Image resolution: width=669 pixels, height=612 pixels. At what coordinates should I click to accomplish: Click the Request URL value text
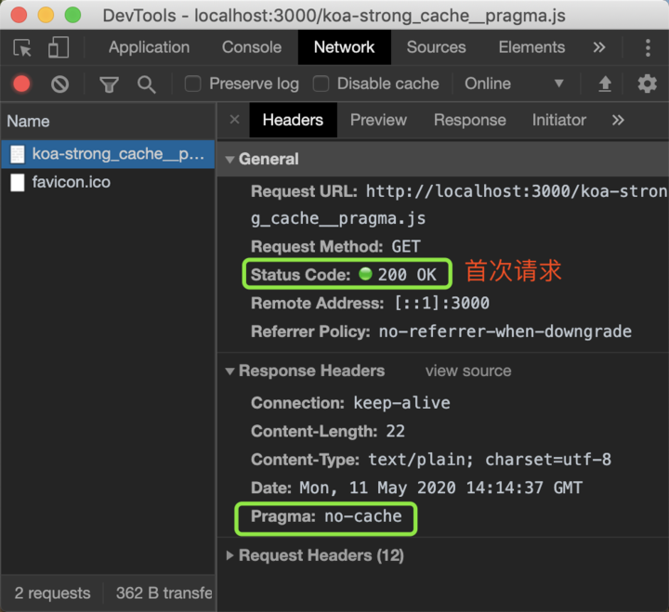tap(459, 204)
